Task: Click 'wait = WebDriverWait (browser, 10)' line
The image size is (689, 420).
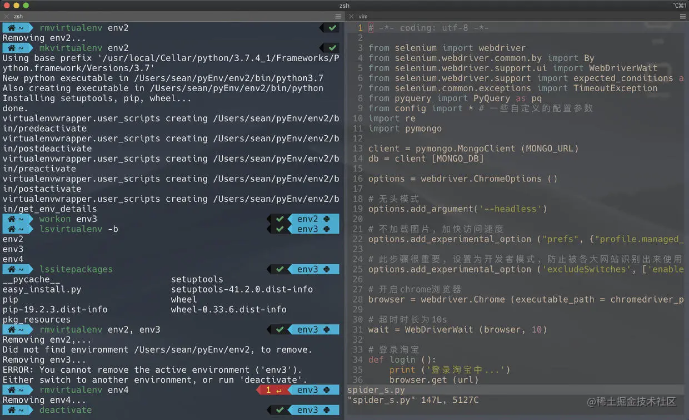Action: tap(458, 329)
